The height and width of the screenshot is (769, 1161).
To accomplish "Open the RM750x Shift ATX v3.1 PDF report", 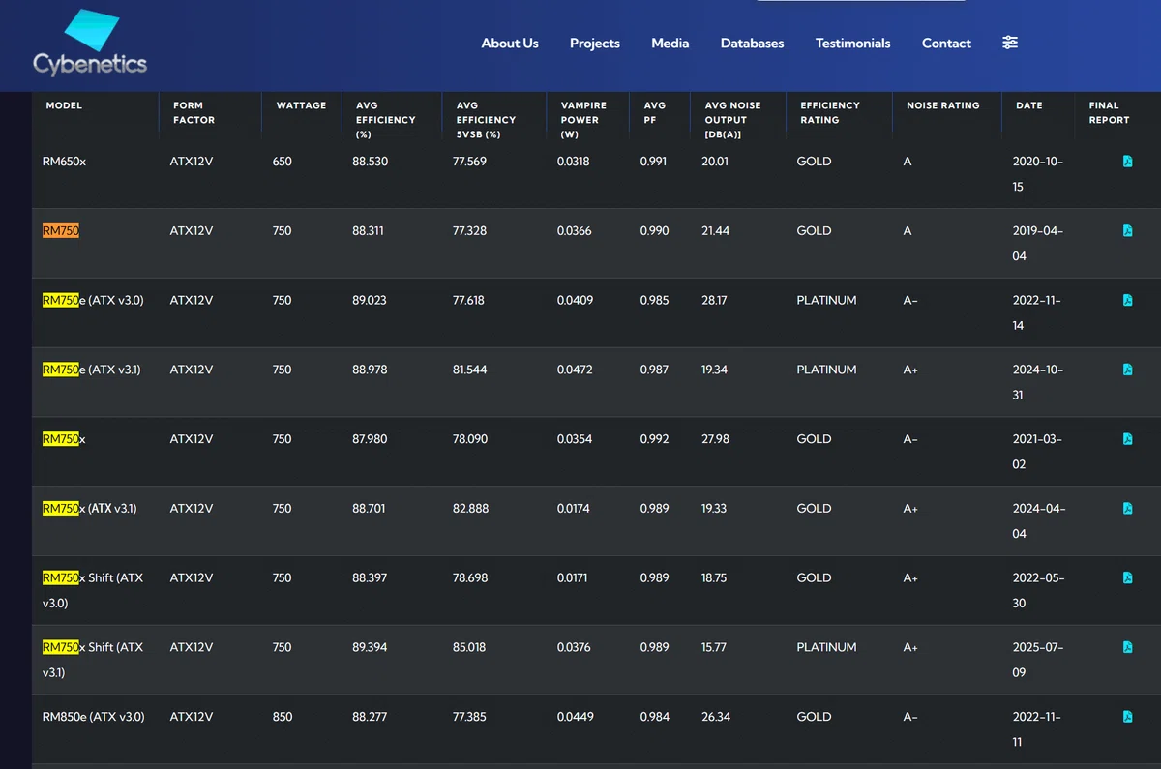I will pyautogui.click(x=1127, y=647).
